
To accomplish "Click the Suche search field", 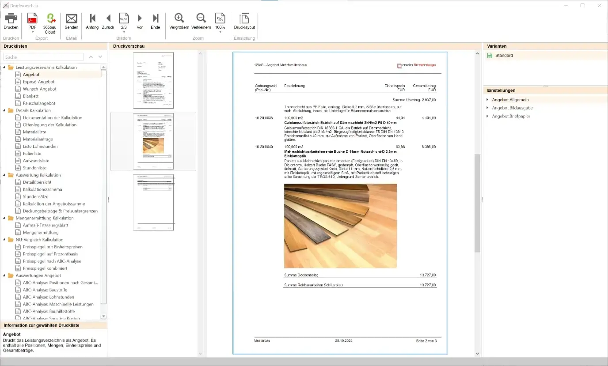I will (x=43, y=57).
